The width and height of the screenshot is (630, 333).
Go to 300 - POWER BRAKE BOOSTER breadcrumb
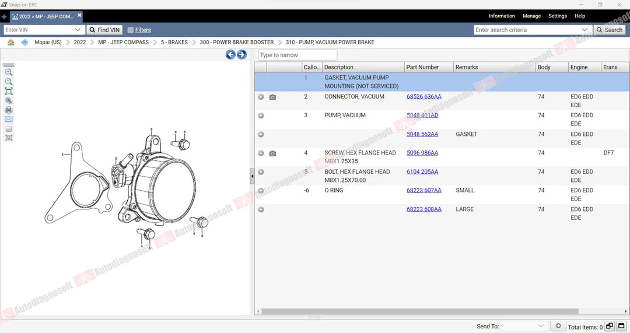[237, 42]
